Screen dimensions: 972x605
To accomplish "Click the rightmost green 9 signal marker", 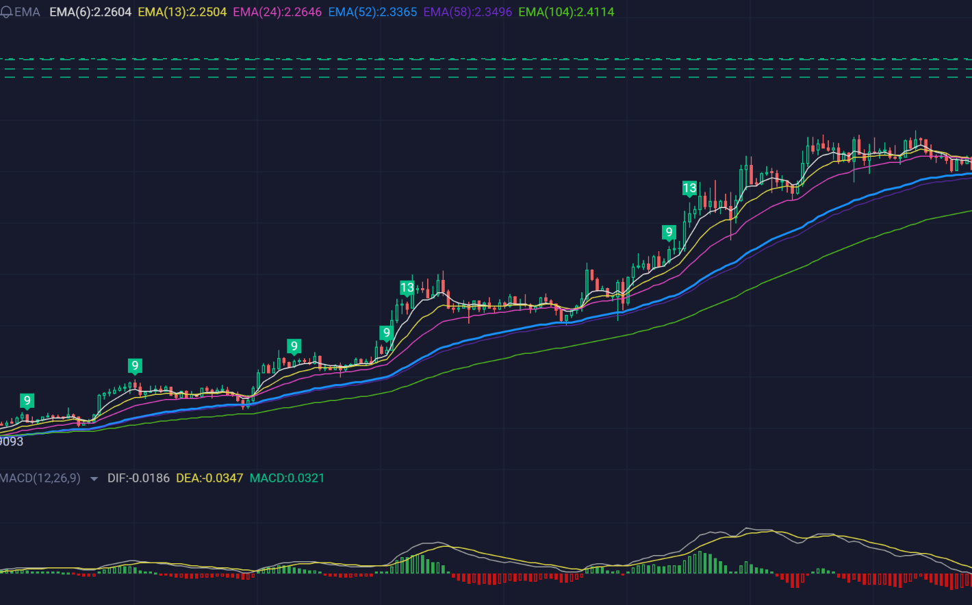I will coord(669,233).
